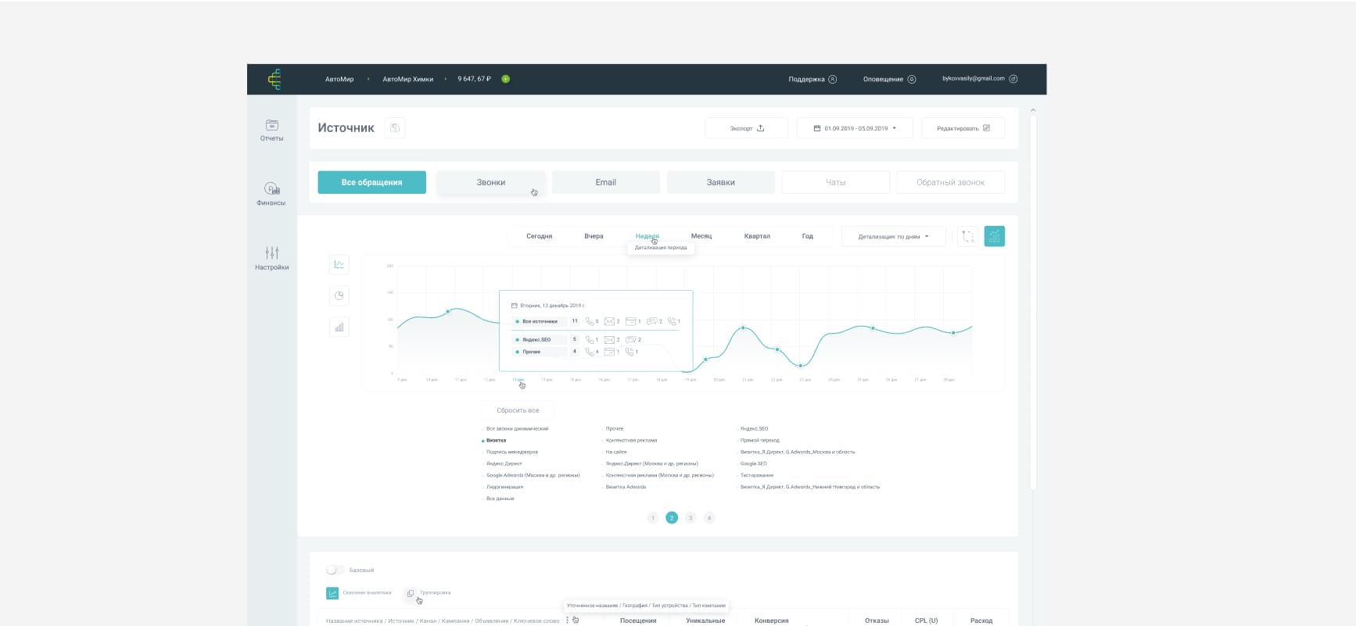This screenshot has width=1356, height=626.
Task: Open Настройки sliders icon in the sidebar
Action: [x=272, y=253]
